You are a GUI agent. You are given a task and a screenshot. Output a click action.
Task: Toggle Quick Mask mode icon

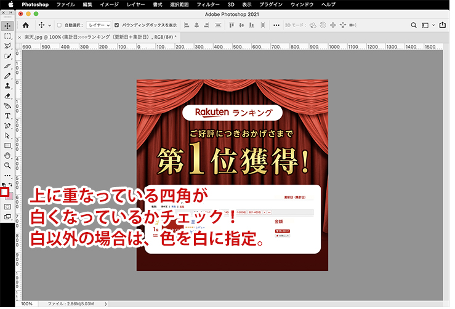pos(7,207)
